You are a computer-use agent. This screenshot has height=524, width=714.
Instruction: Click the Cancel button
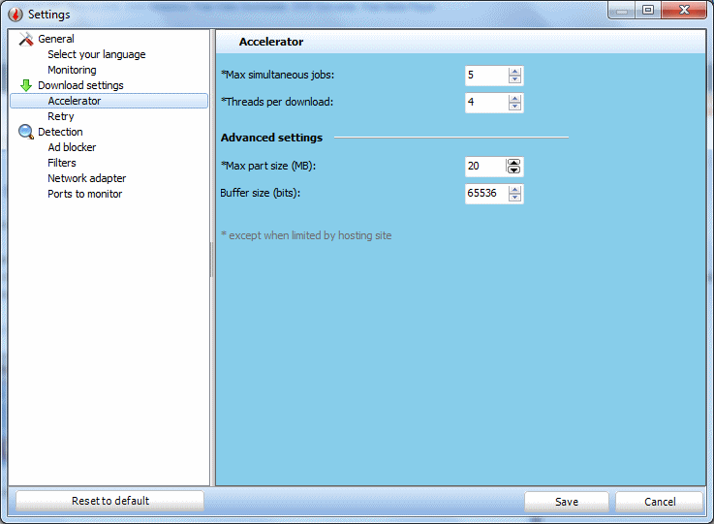point(660,502)
